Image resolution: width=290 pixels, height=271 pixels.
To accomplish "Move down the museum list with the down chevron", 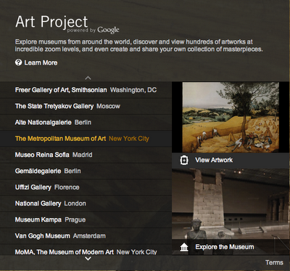I will point(88,259).
